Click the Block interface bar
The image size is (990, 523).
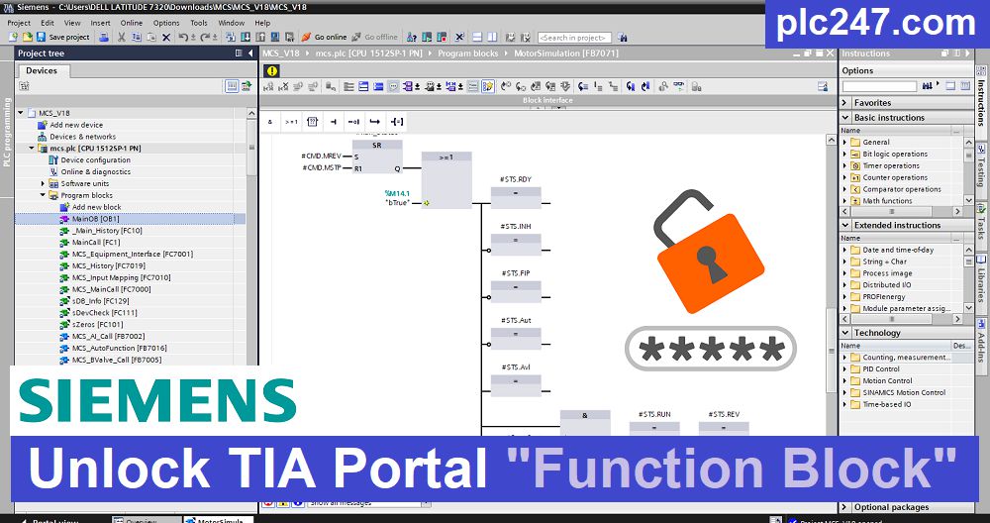coord(546,100)
